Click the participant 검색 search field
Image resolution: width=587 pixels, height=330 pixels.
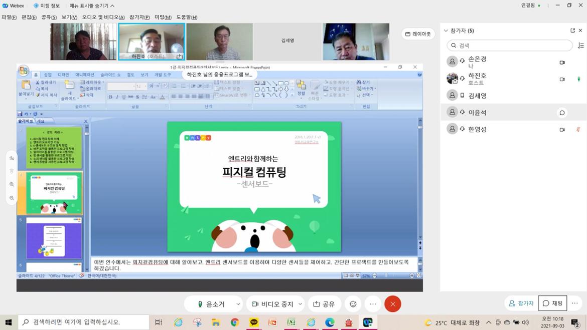(510, 45)
